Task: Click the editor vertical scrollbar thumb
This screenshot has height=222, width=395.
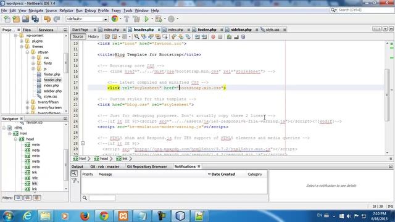Action: click(x=387, y=95)
